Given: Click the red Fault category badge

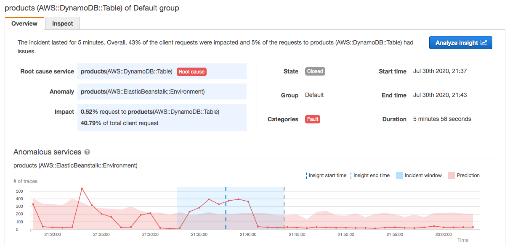Looking at the screenshot, I should pyautogui.click(x=313, y=119).
